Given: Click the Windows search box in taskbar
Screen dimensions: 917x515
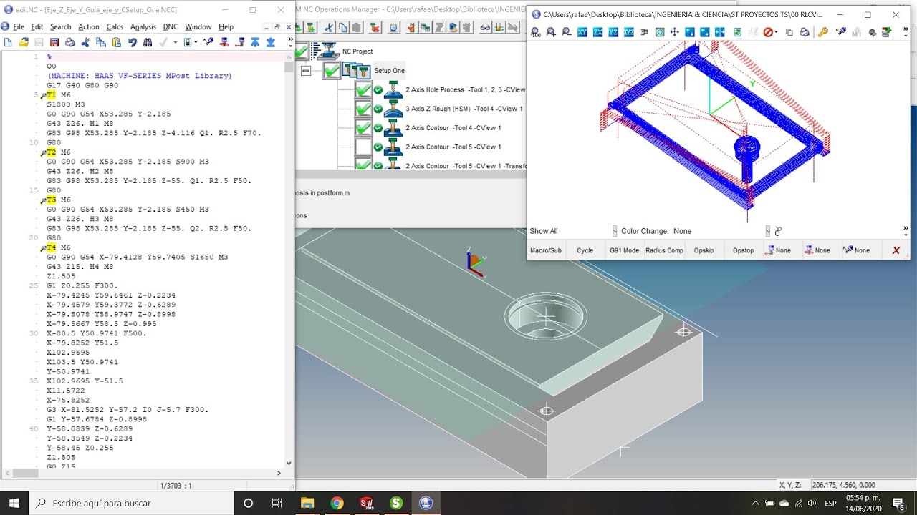Looking at the screenshot, I should click(x=131, y=504).
